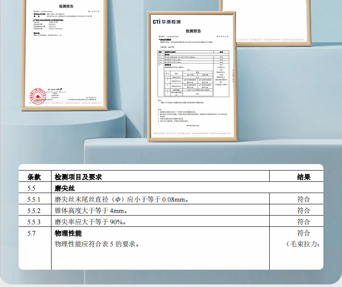Image resolution: width=342 pixels, height=287 pixels.
Task: Click the 条款 column header
Action: [34, 177]
